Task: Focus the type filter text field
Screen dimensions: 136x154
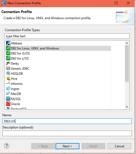Action: (67, 36)
